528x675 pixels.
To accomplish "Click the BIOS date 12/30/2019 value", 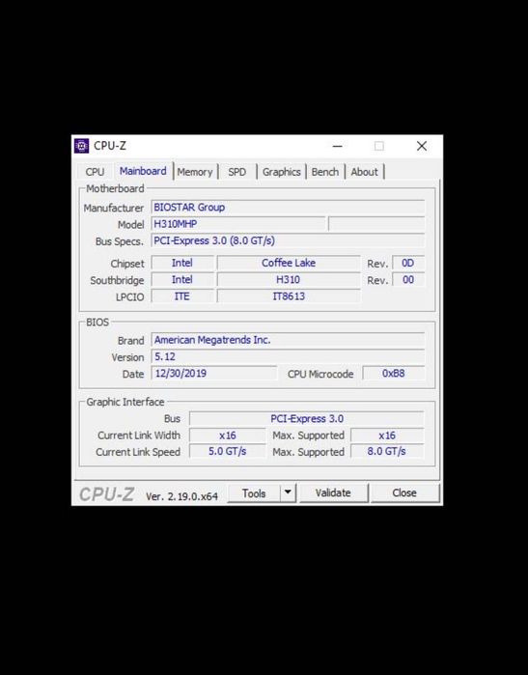I will pos(214,374).
